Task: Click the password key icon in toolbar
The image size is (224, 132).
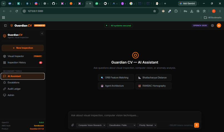Action: (185, 11)
